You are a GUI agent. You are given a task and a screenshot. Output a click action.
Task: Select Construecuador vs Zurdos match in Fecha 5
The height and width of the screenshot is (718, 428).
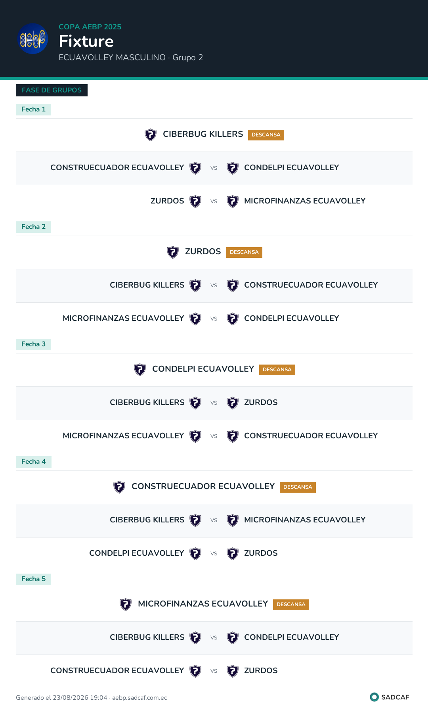[x=214, y=671]
